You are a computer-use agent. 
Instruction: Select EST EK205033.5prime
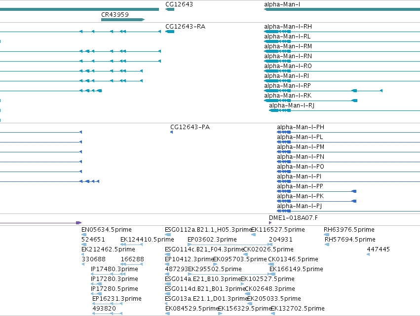[274, 299]
